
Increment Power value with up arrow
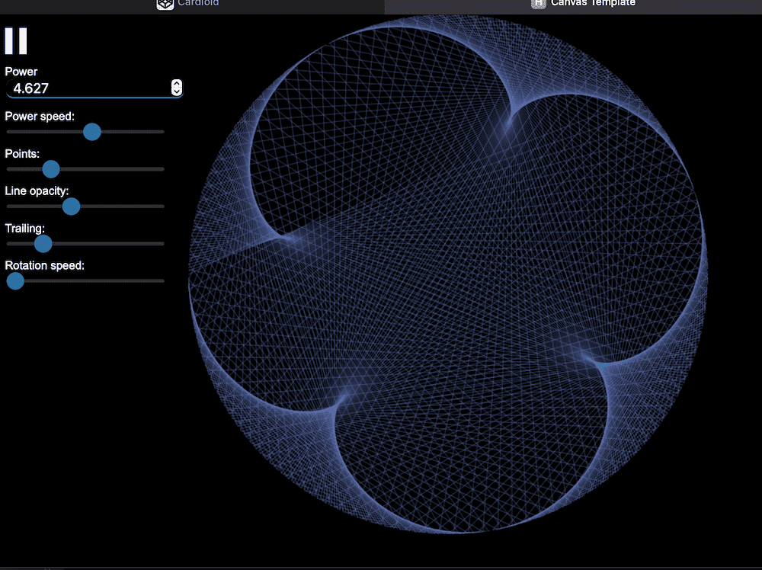(177, 84)
